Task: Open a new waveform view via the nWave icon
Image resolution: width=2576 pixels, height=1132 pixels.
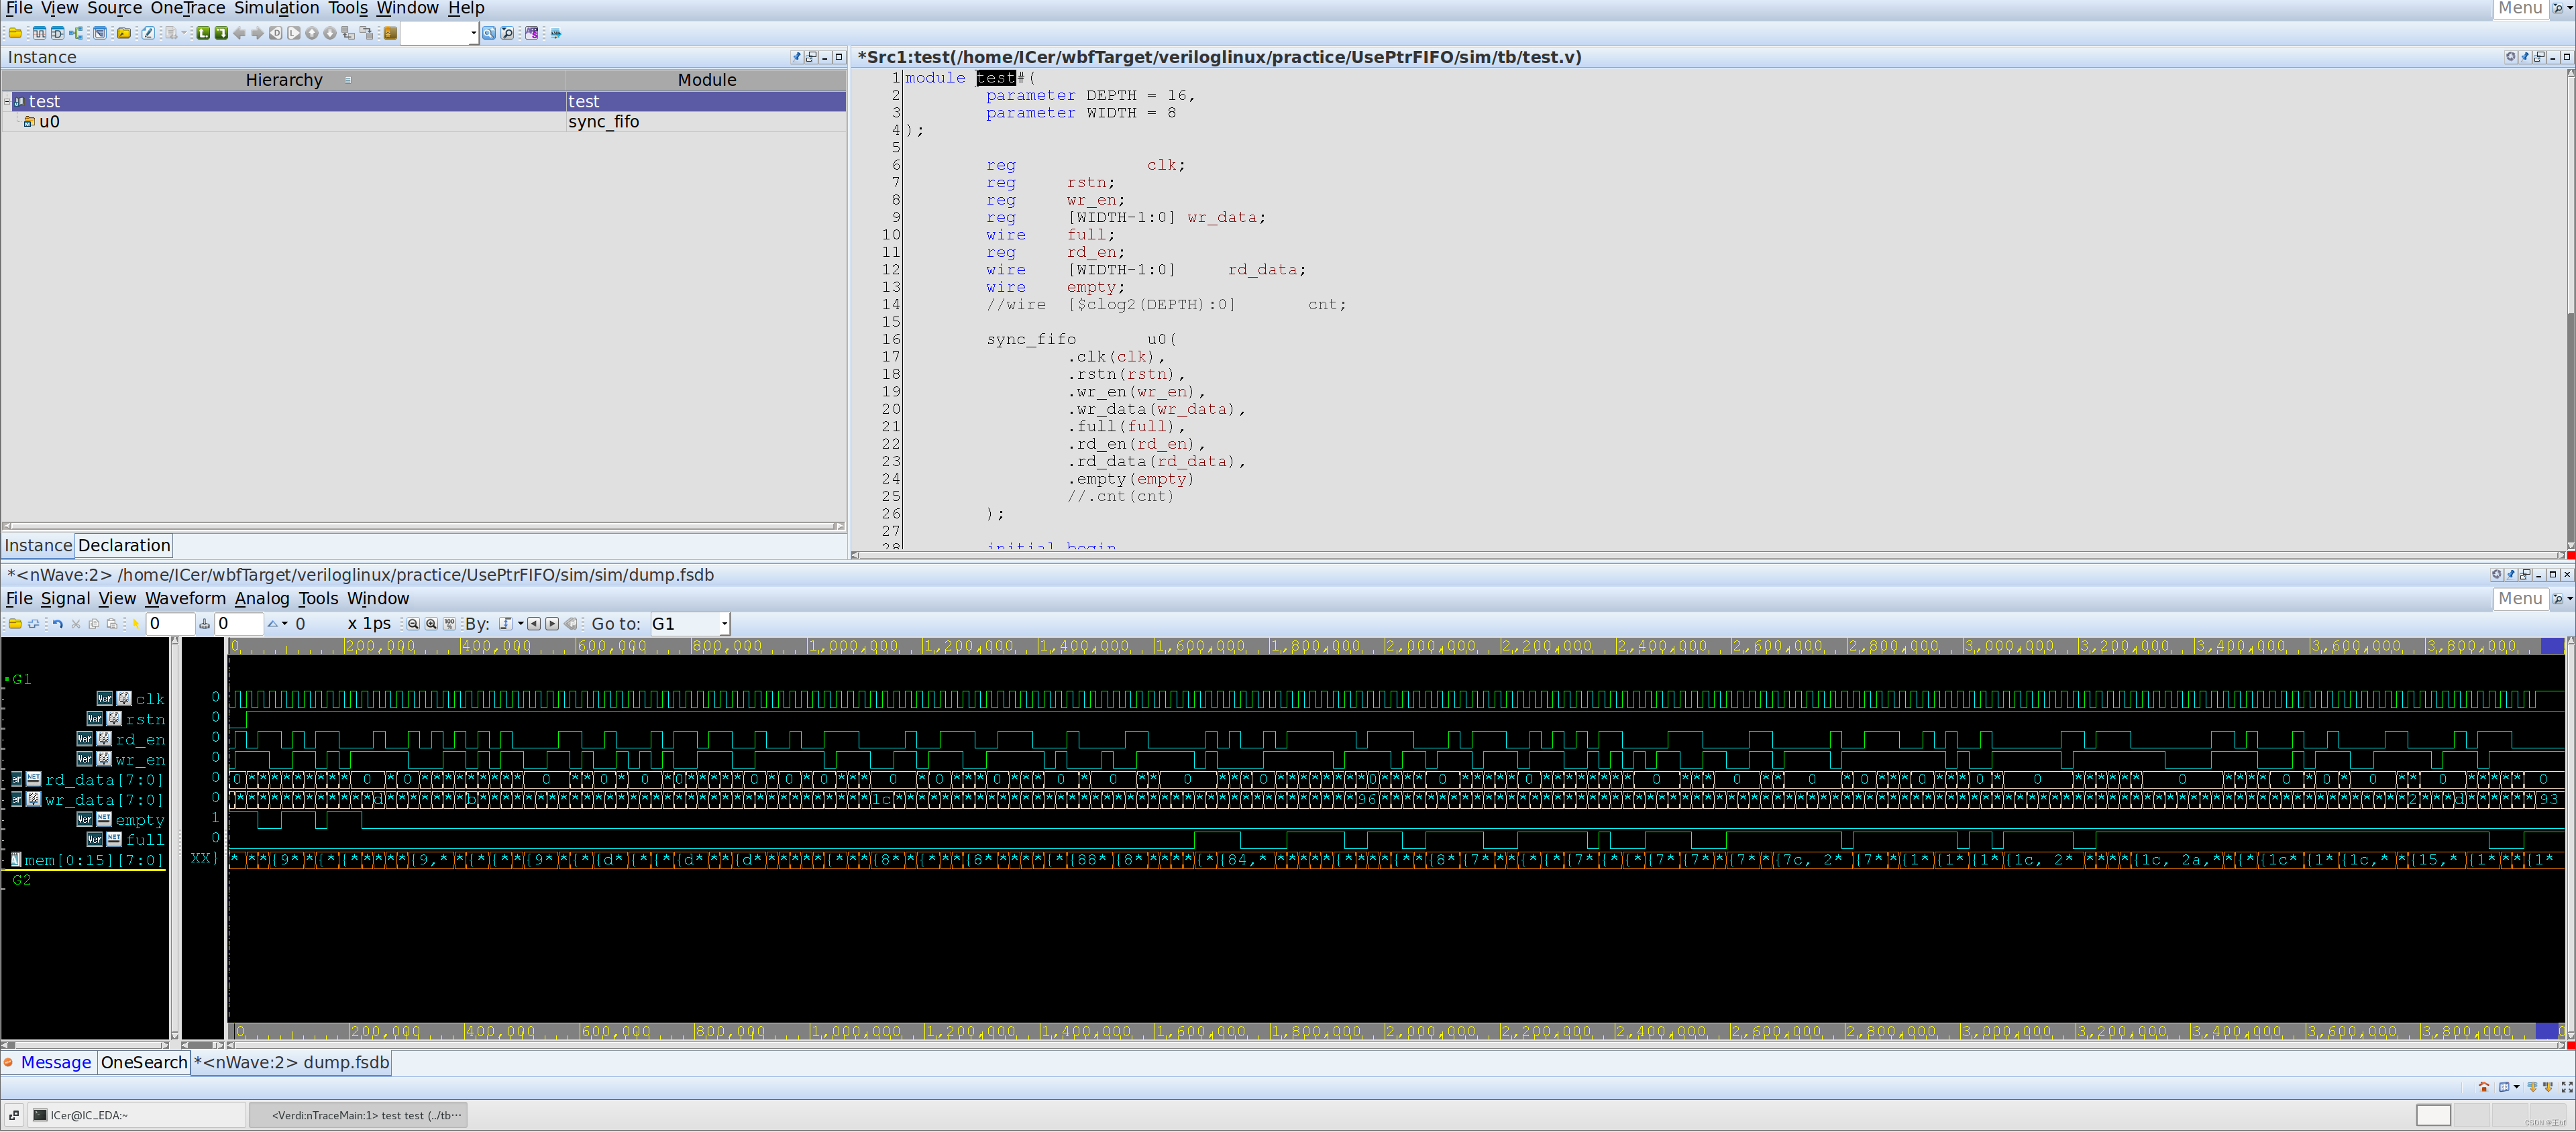Action: pos(40,33)
